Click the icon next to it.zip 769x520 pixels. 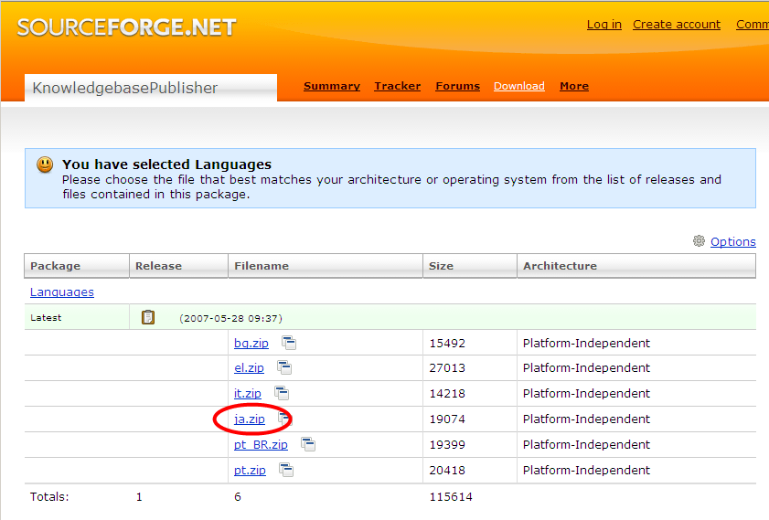[282, 393]
